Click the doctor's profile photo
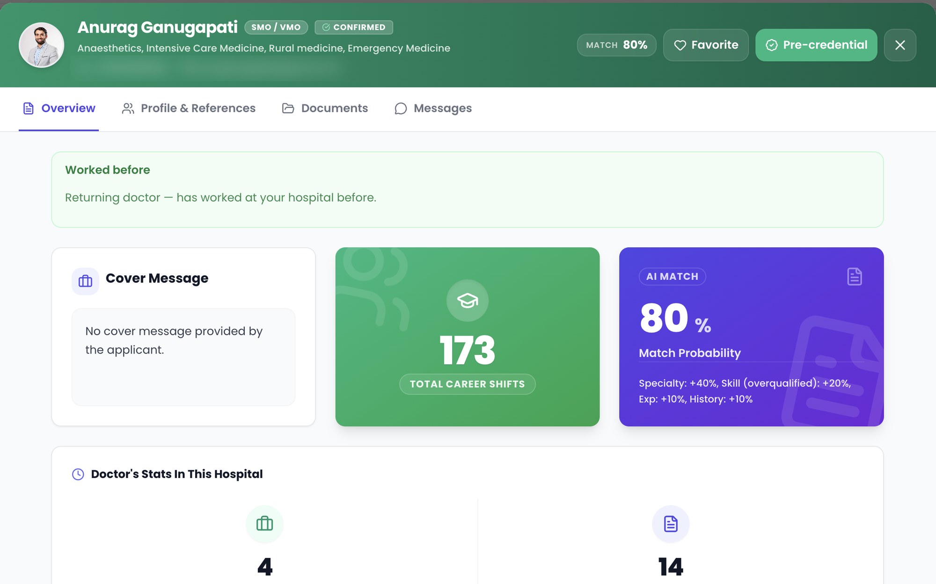This screenshot has width=936, height=584. pos(42,45)
